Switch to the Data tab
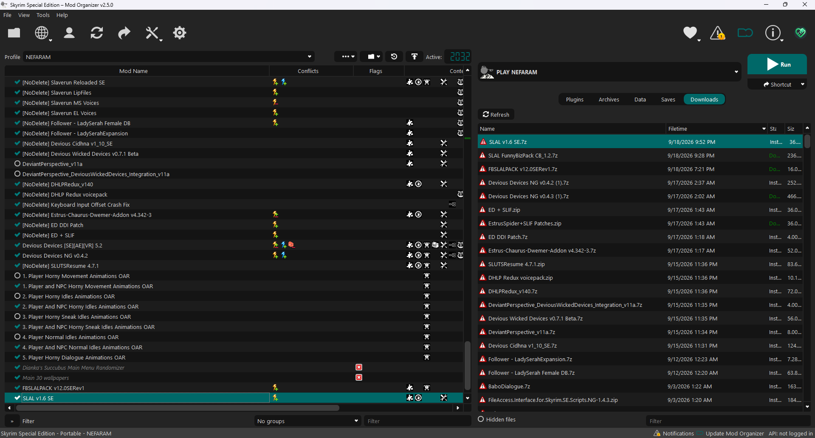 [640, 99]
